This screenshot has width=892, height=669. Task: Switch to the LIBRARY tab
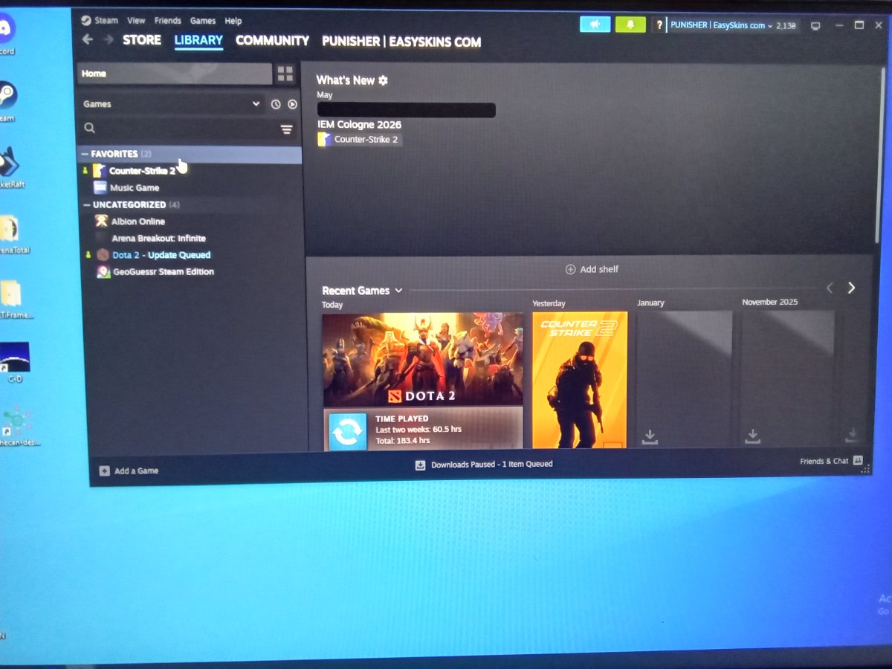(198, 40)
